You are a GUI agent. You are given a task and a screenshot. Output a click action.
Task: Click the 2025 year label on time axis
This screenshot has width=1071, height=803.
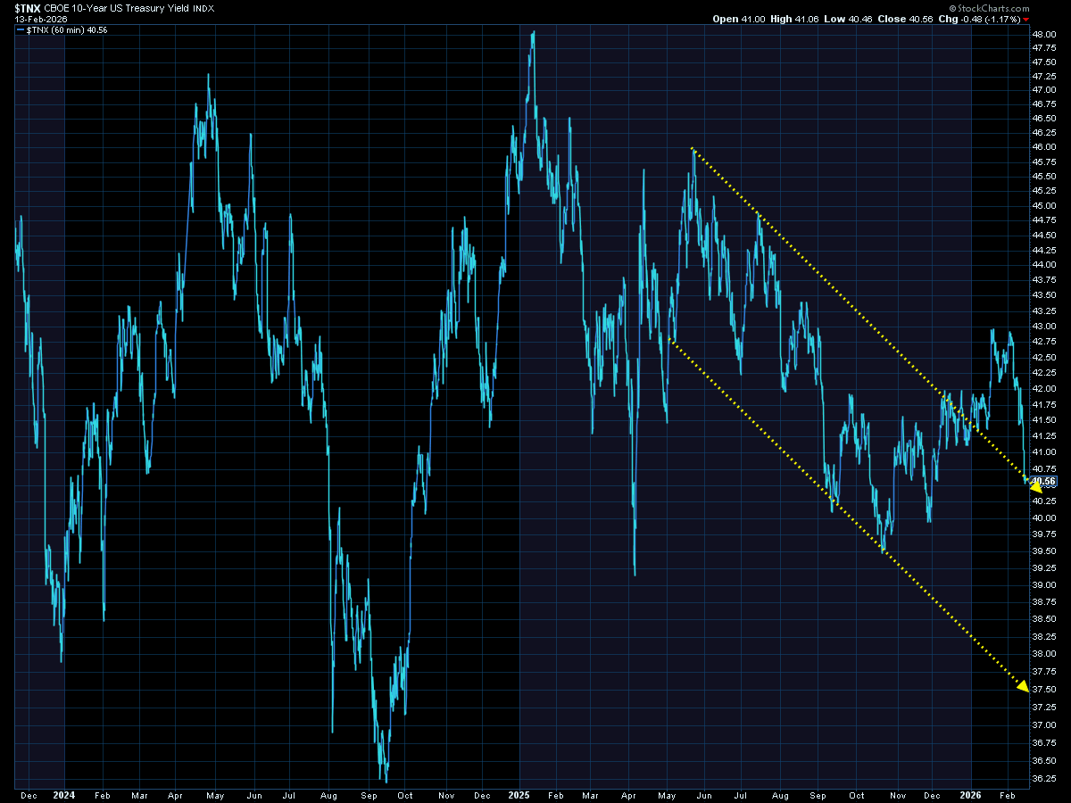tap(519, 794)
